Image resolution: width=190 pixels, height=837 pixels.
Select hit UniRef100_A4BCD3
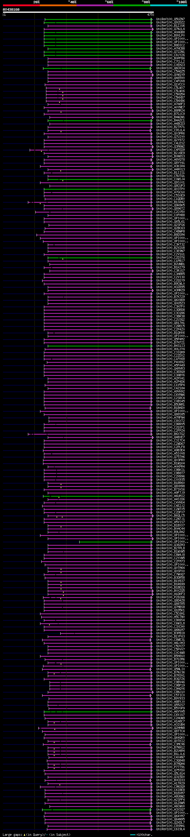(170, 124)
